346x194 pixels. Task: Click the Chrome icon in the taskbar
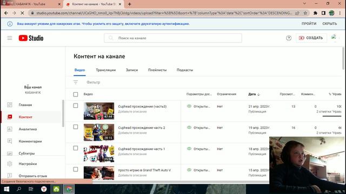(69, 189)
